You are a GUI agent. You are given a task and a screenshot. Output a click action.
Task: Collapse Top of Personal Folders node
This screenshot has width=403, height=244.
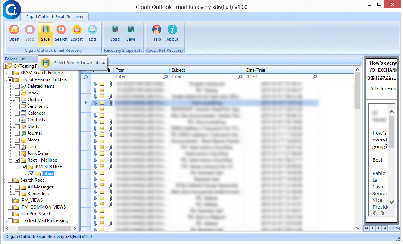[4, 80]
